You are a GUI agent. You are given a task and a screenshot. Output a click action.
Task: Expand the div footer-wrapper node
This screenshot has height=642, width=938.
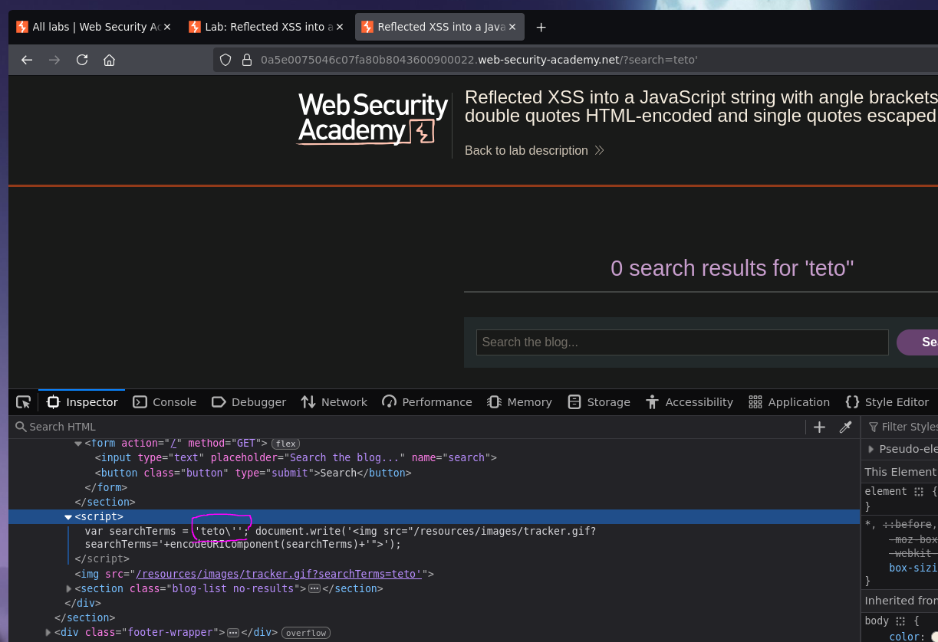[48, 632]
